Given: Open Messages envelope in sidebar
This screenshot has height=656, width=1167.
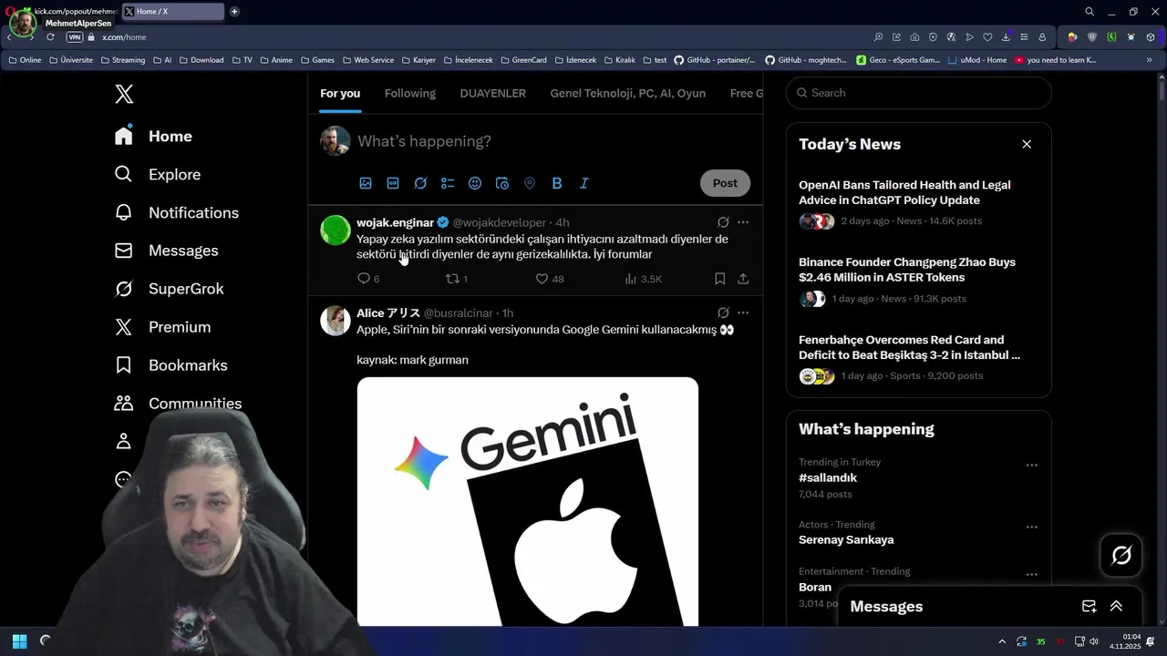Looking at the screenshot, I should (166, 251).
